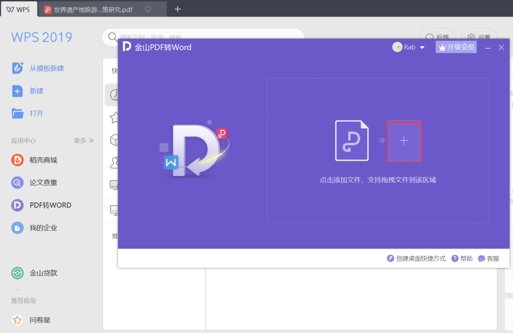Click the 升级会员 upgrade button
Image resolution: width=513 pixels, height=333 pixels.
[x=456, y=47]
